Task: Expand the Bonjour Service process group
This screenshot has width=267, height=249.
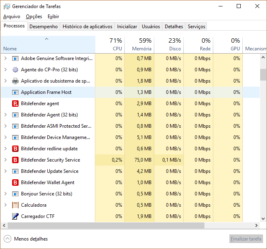Action: tap(5, 194)
